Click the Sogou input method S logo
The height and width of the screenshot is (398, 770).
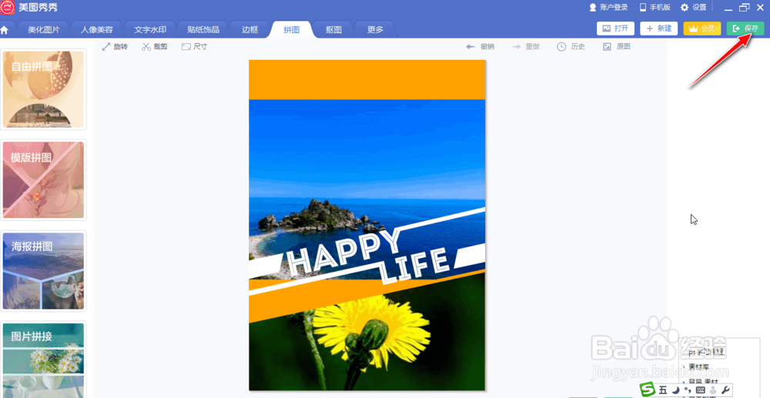[x=648, y=390]
